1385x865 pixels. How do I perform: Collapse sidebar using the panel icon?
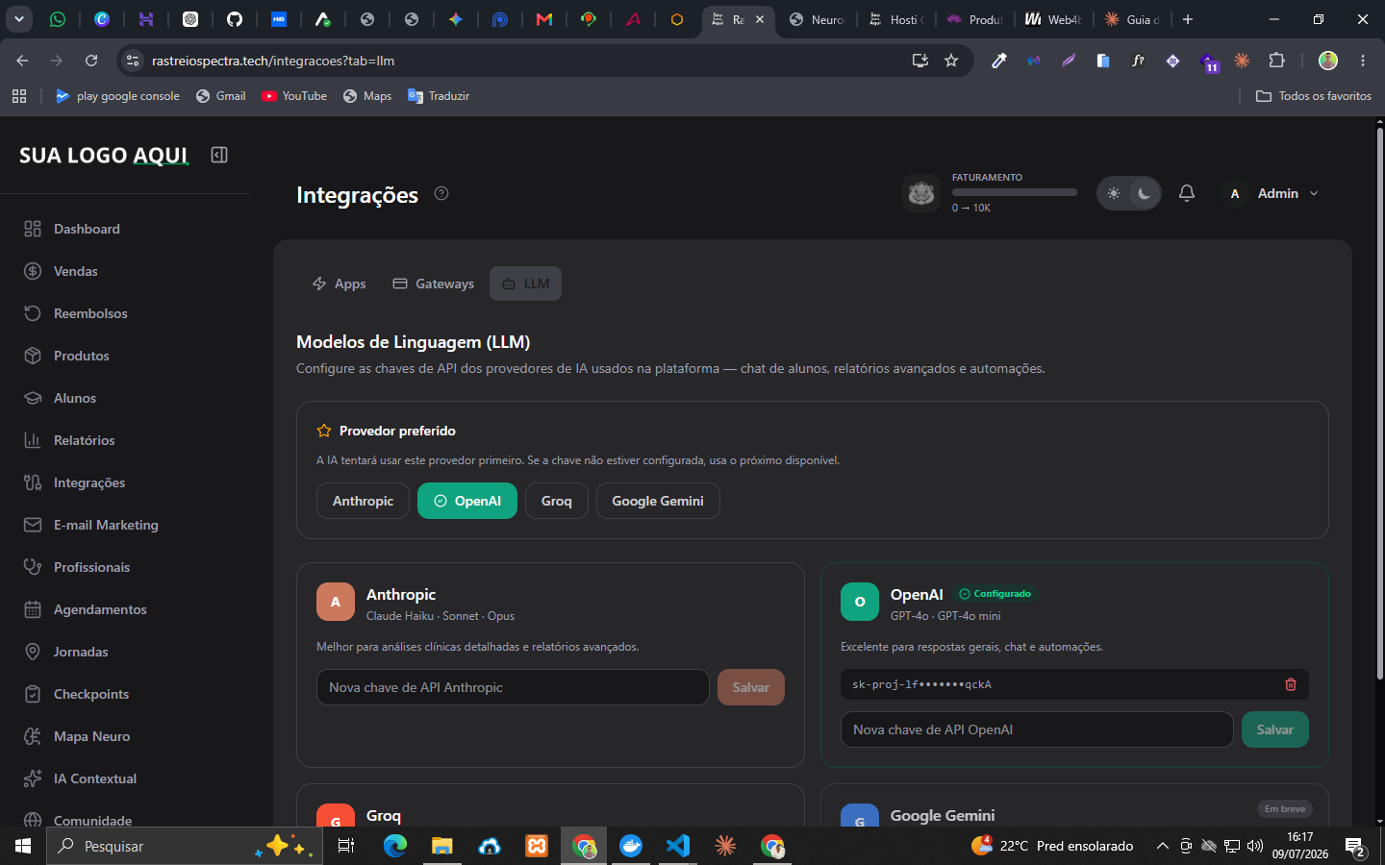(219, 155)
